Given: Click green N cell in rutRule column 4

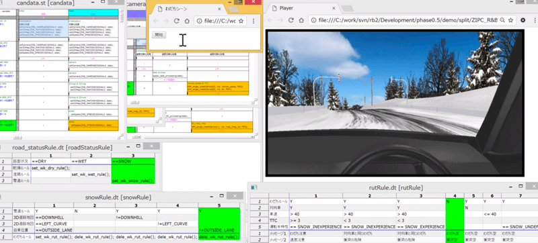Looking at the screenshot, I should tap(455, 201).
